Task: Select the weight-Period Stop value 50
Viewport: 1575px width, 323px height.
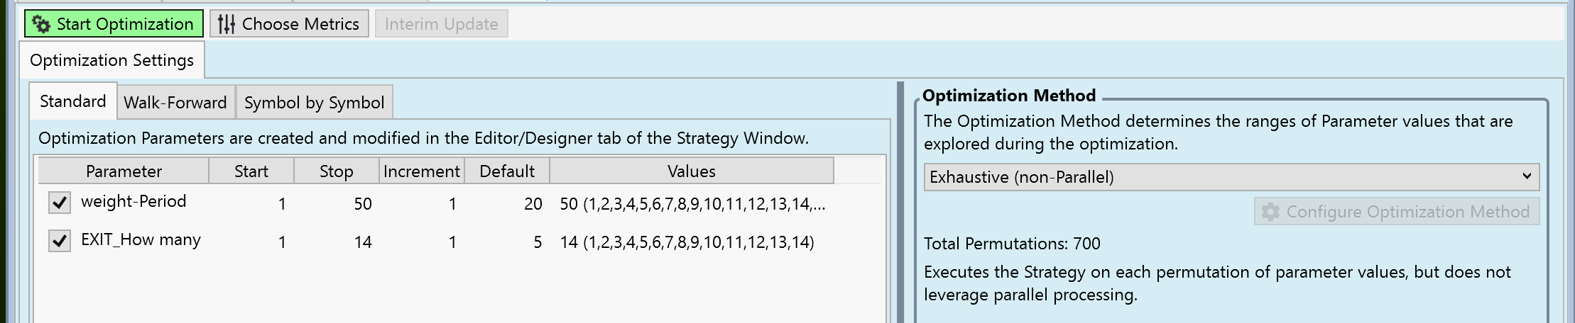Action: 362,204
